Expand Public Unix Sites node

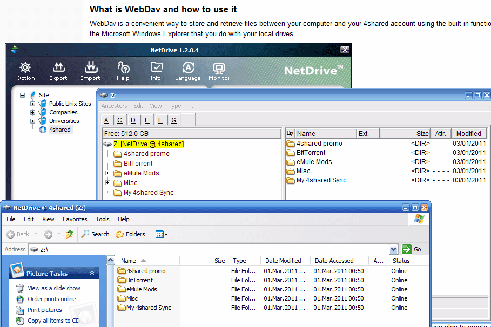click(32, 104)
